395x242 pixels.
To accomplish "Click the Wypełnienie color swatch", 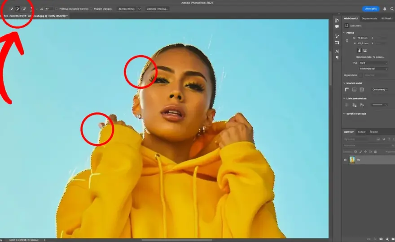I will [361, 75].
